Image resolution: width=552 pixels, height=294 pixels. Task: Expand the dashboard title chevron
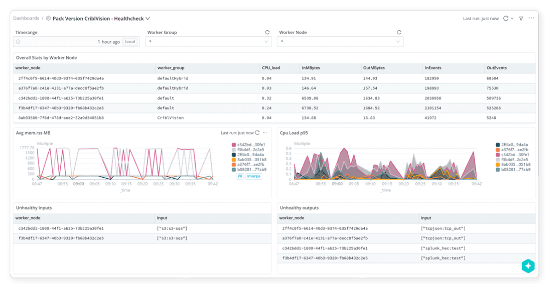pyautogui.click(x=148, y=18)
